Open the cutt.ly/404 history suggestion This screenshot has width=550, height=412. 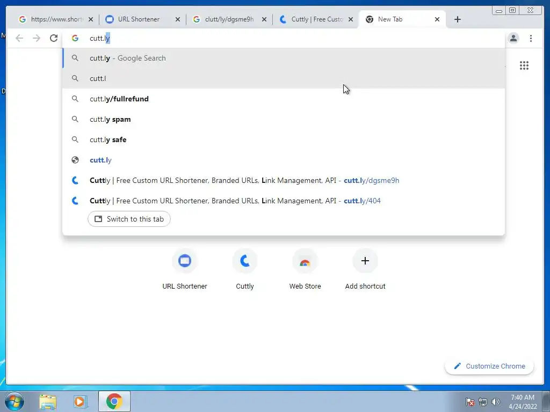point(284,201)
